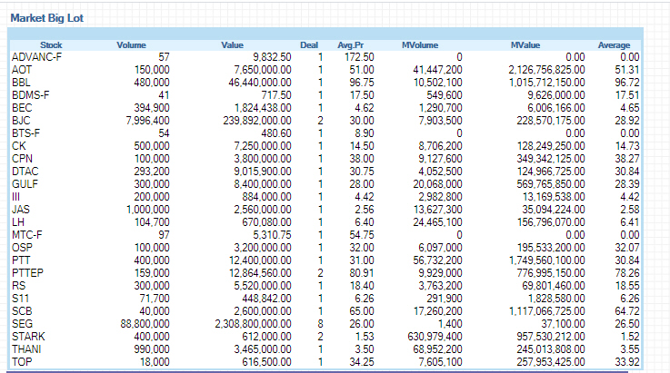This screenshot has width=670, height=373.
Task: Select the AOT stock name
Action: point(22,70)
